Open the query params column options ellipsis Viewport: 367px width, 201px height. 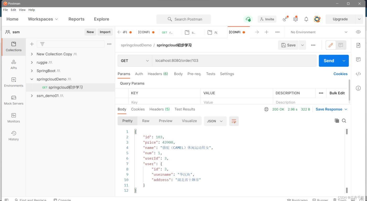pyautogui.click(x=321, y=93)
